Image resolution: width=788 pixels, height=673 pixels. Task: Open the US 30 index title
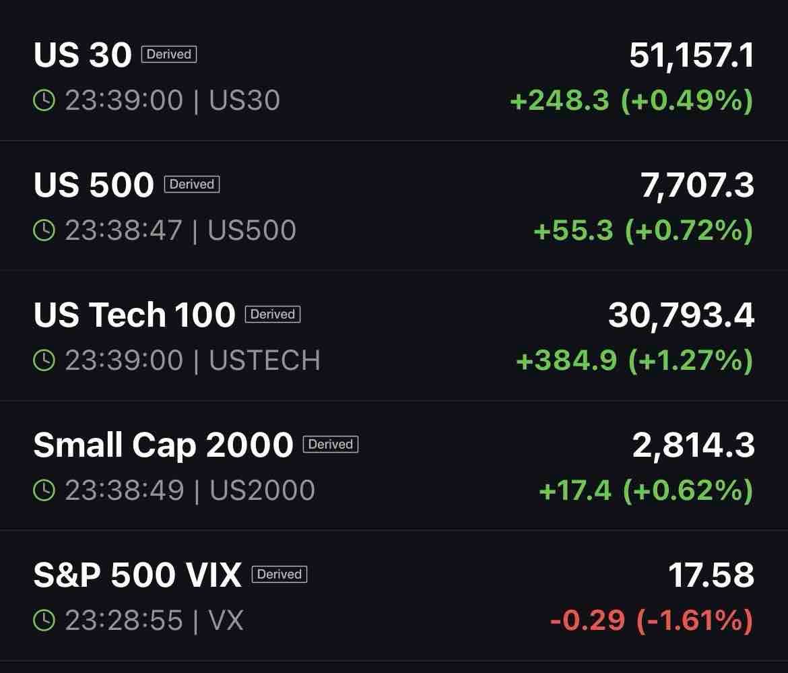click(x=82, y=55)
